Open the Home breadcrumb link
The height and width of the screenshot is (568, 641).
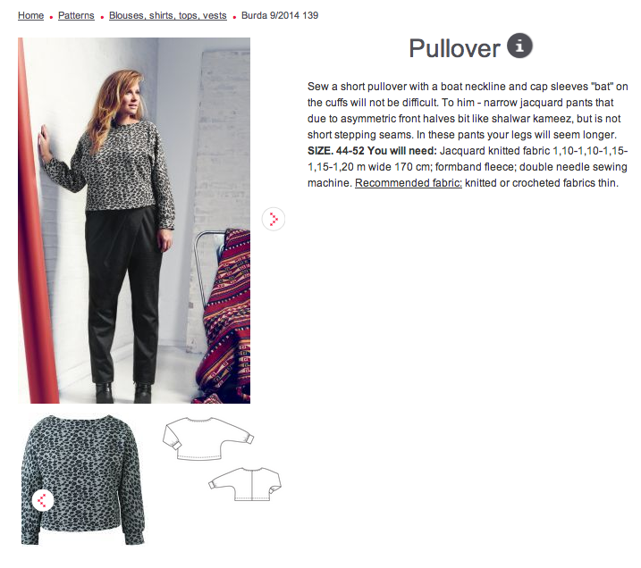tap(30, 15)
